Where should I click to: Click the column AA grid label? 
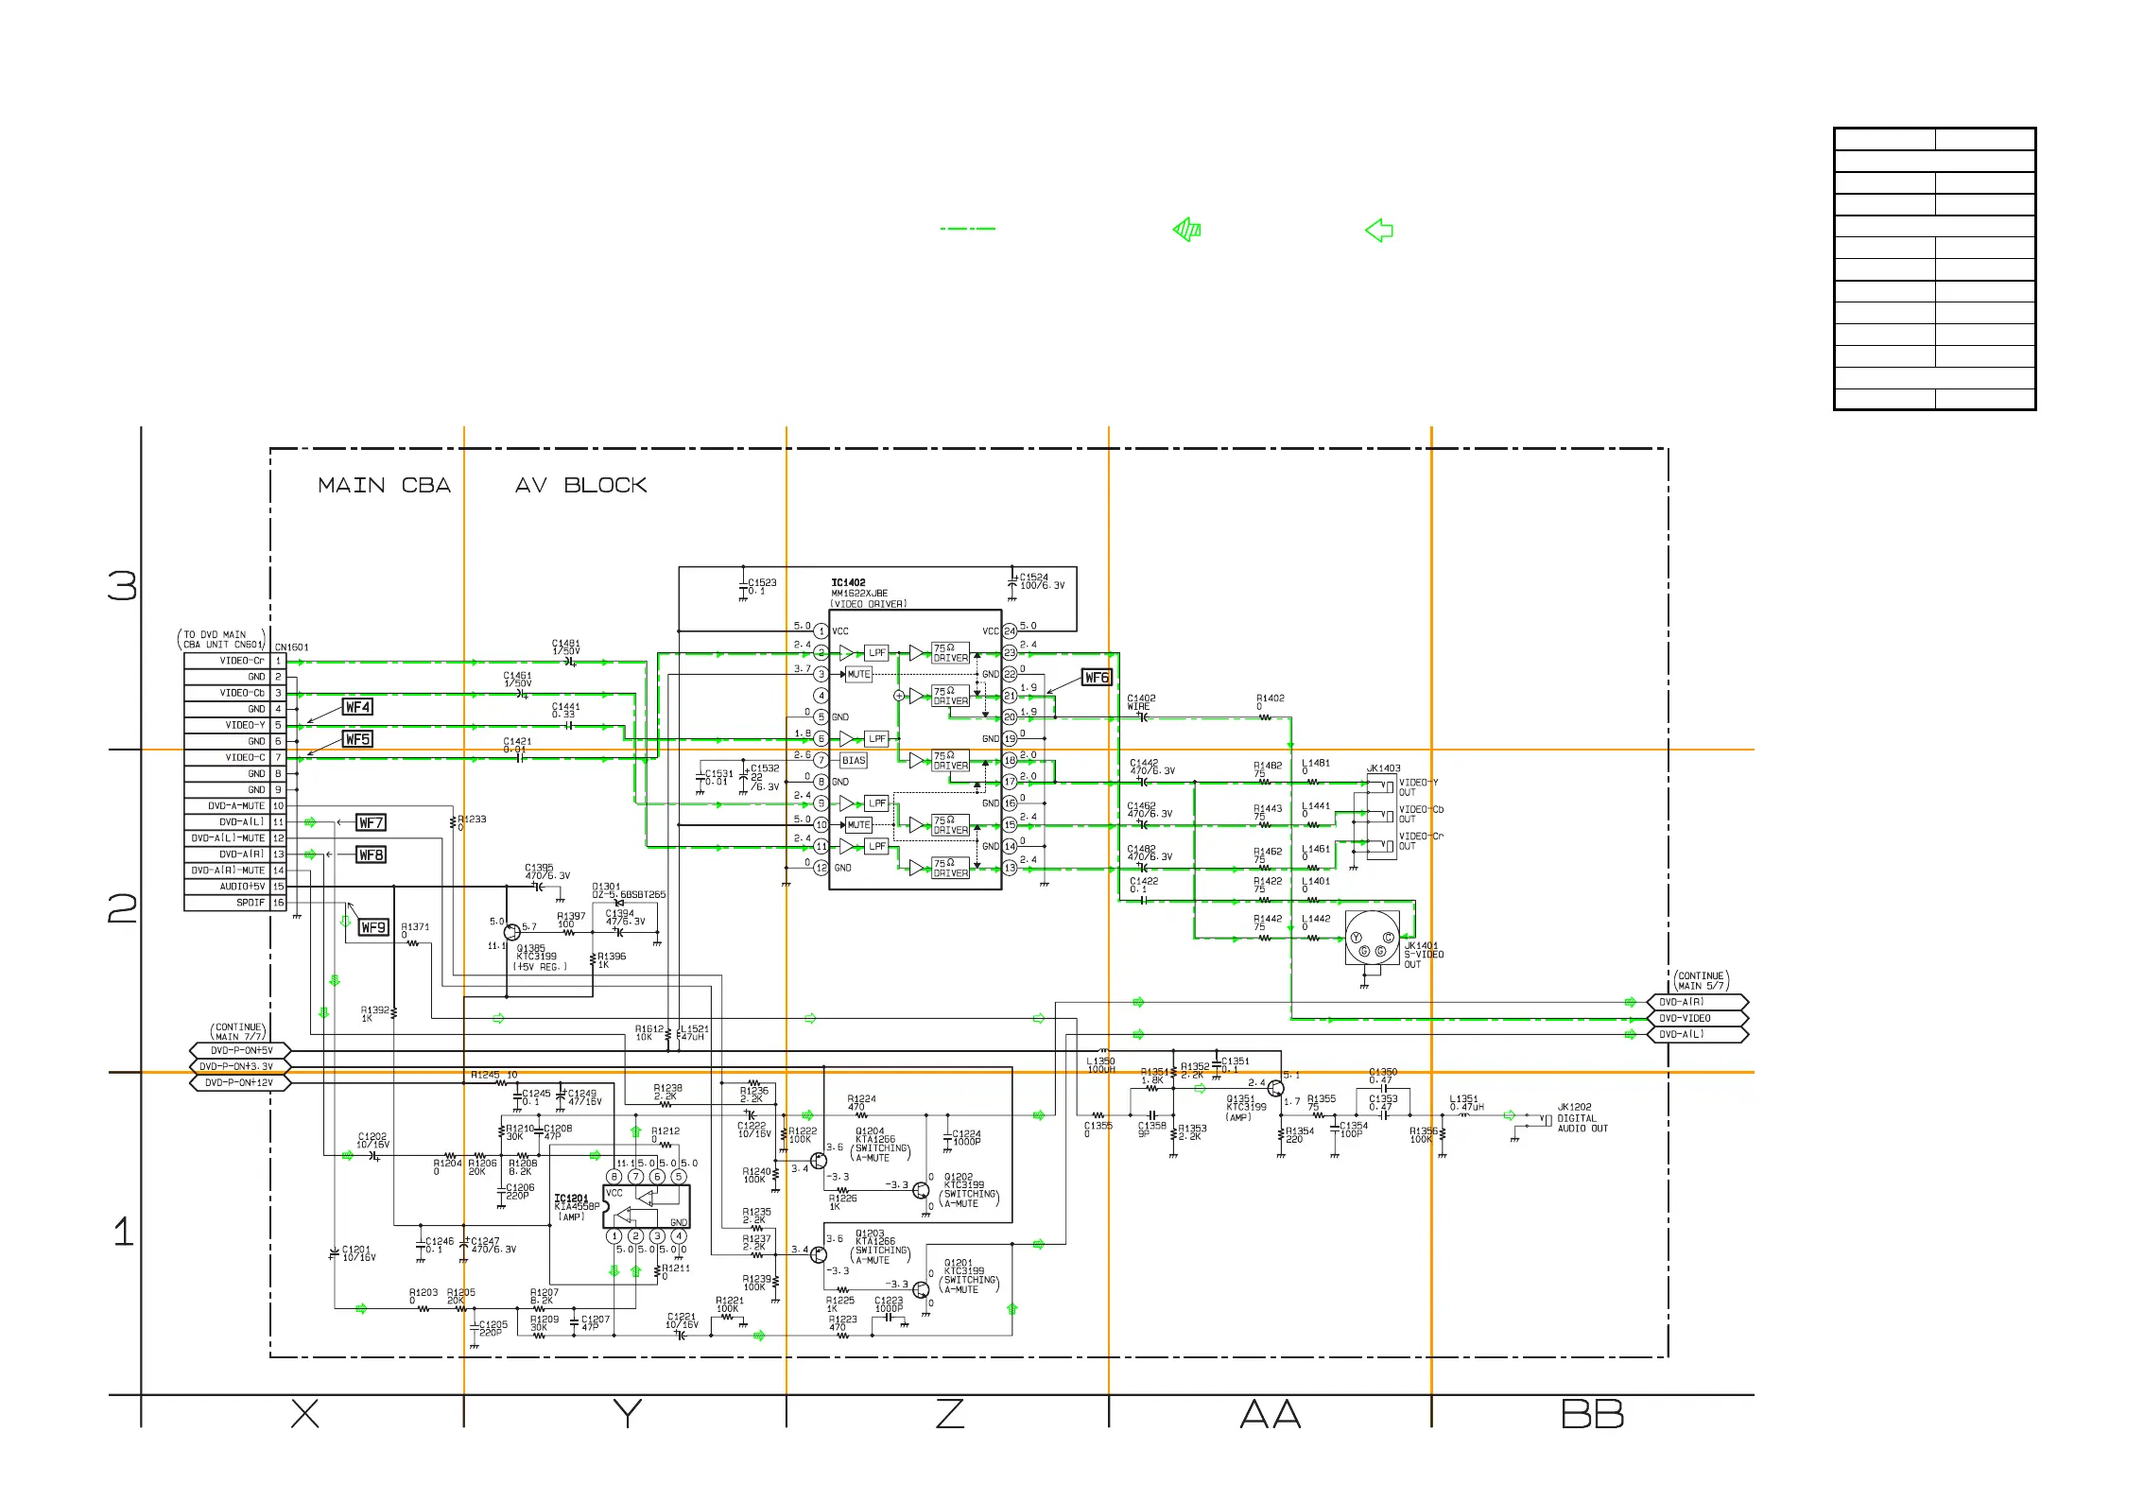click(x=1270, y=1414)
